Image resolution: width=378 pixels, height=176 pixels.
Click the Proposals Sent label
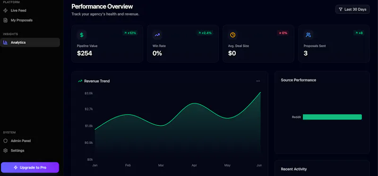315,46
